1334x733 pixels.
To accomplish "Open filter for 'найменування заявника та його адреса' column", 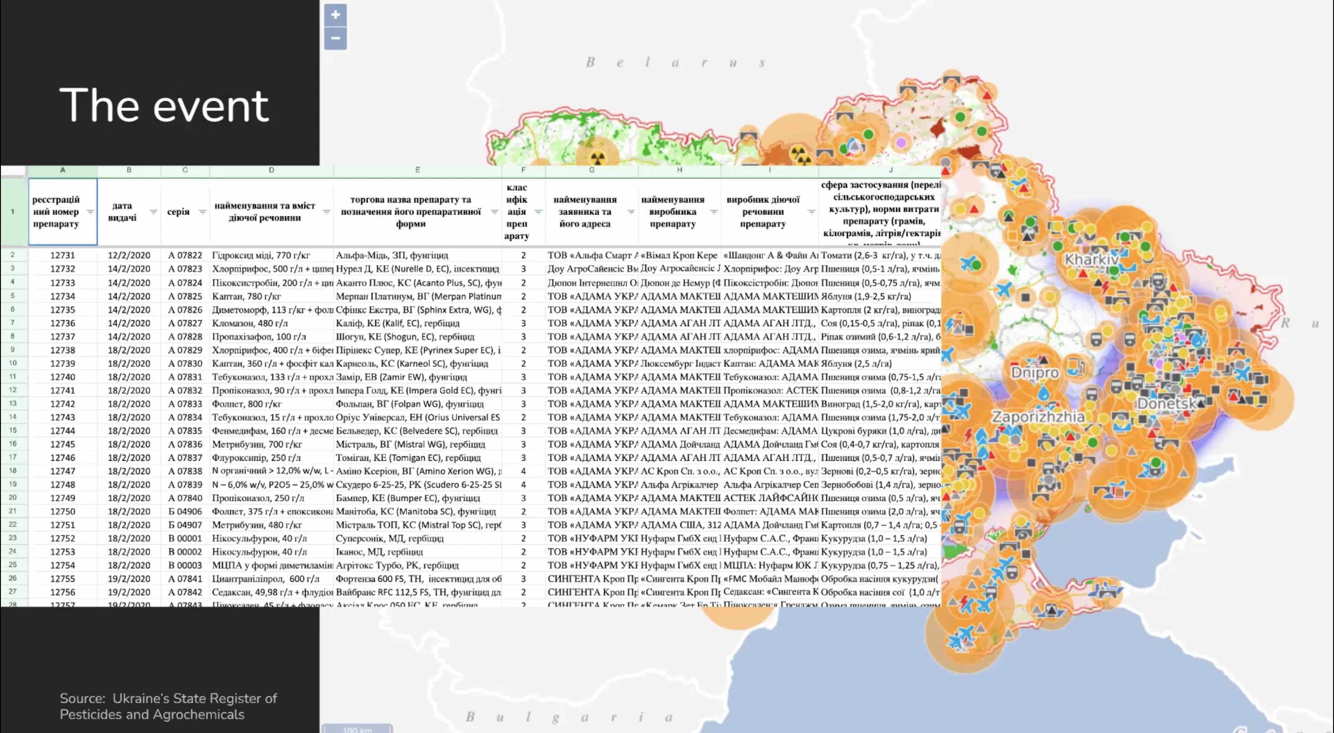I will pyautogui.click(x=631, y=212).
